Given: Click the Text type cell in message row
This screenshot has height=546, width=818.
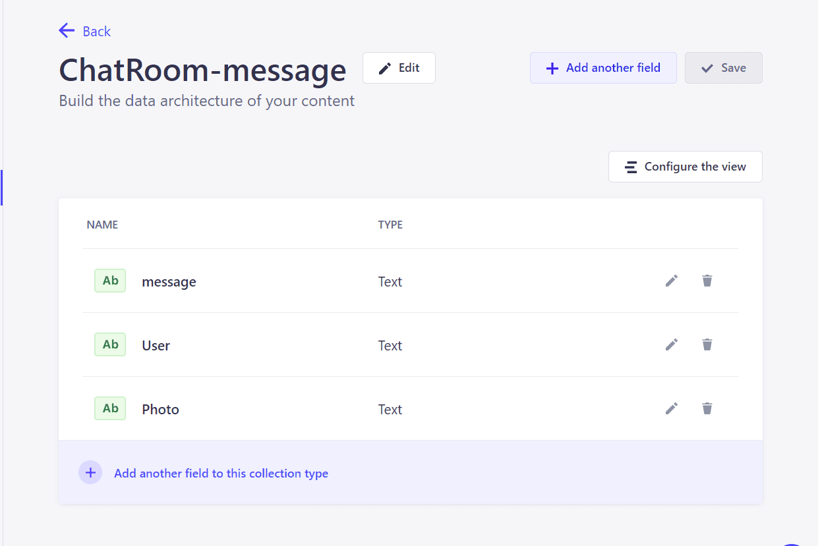Looking at the screenshot, I should tap(390, 282).
